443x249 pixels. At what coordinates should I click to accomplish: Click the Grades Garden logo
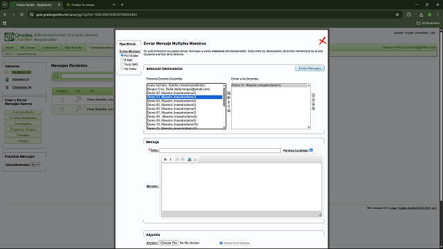[x=19, y=37]
